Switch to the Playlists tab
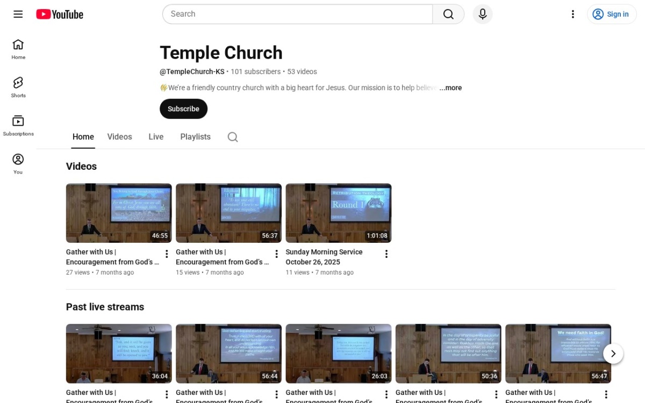Viewport: 645px width, 403px height. coord(195,137)
